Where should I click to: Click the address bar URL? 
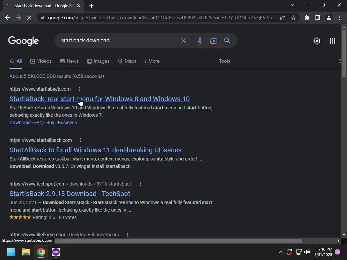click(x=162, y=18)
